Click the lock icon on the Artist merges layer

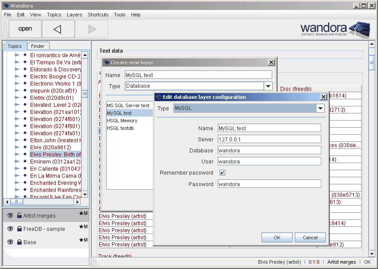coord(19,216)
